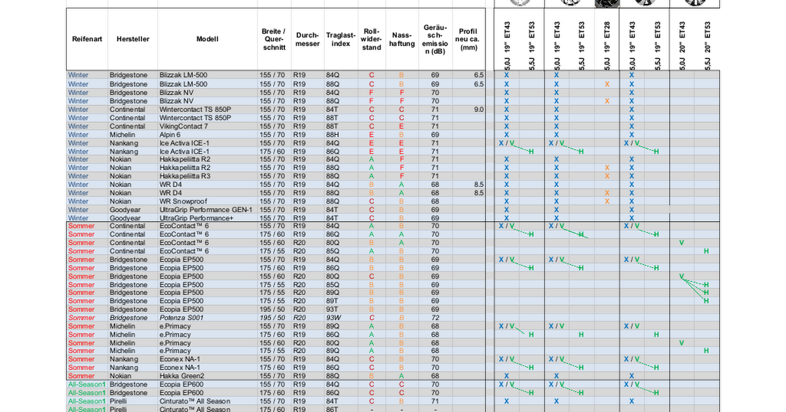Click the Potenza S001 model cell

pos(181,318)
